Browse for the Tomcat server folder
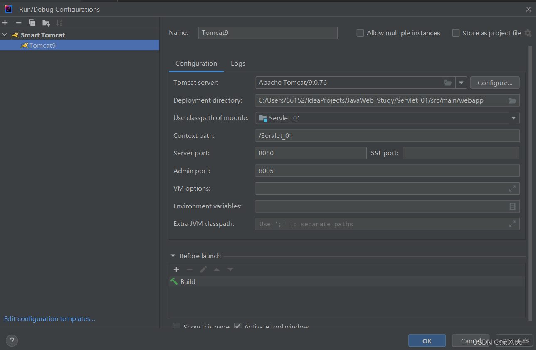Viewport: 536px width, 350px height. 448,83
